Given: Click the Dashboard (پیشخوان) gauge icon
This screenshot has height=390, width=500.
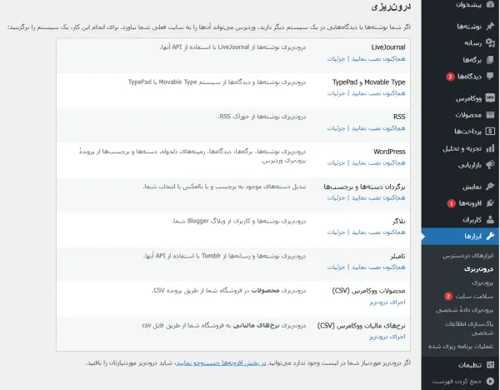Looking at the screenshot, I should [x=490, y=4].
